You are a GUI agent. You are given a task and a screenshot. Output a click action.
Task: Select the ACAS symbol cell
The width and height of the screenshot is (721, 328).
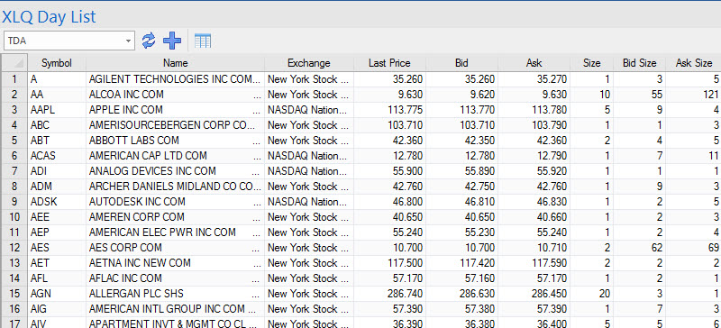(x=57, y=156)
